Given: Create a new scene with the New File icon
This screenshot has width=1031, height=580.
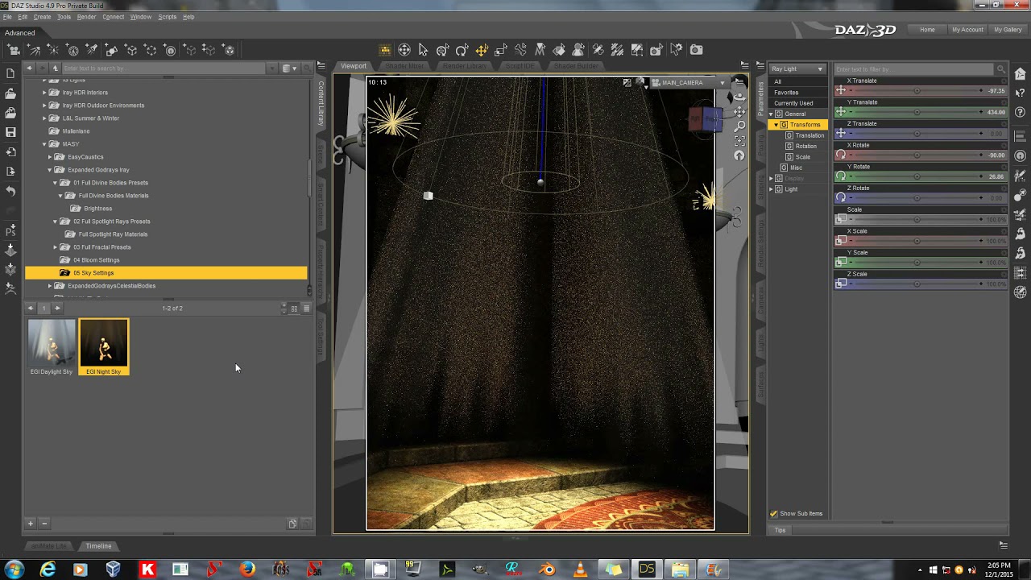Looking at the screenshot, I should 10,73.
